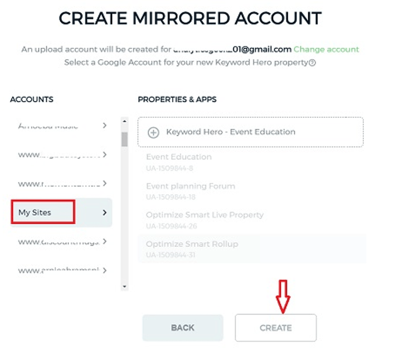Expand the chevron on the topmost account
Screen dimensions: 404x351
(104, 126)
